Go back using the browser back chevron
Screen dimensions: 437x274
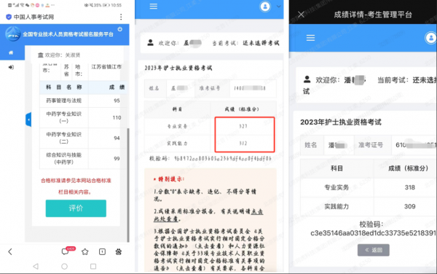click(10, 251)
